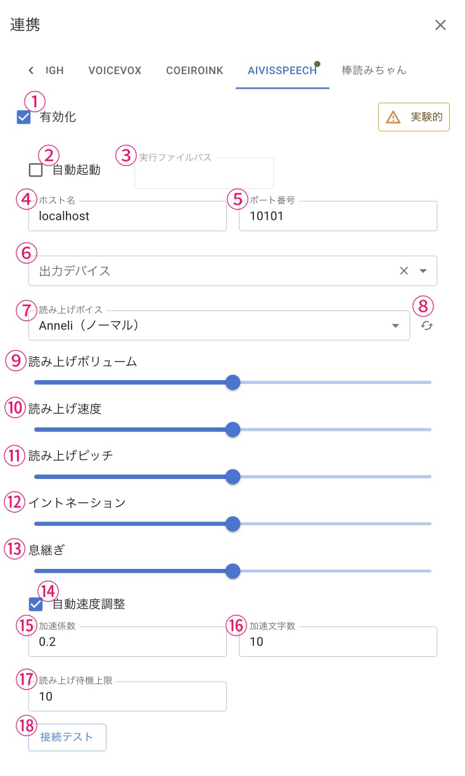Disable the 自動速度調整 checkbox
The height and width of the screenshot is (776, 465).
pos(36,604)
